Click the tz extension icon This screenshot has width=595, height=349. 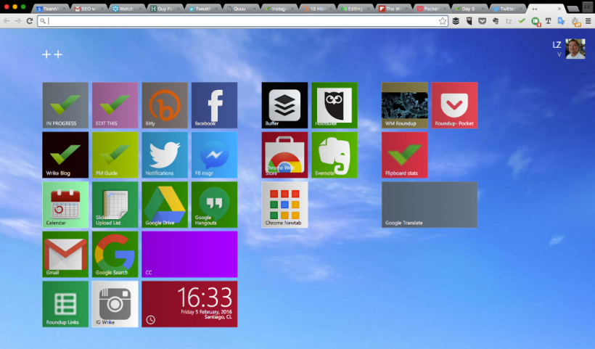(509, 21)
